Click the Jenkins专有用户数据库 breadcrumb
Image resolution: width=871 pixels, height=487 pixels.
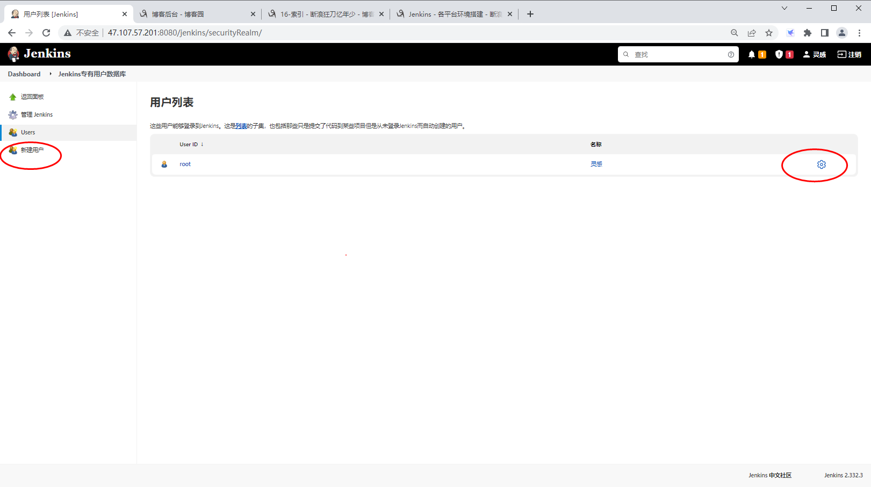92,74
